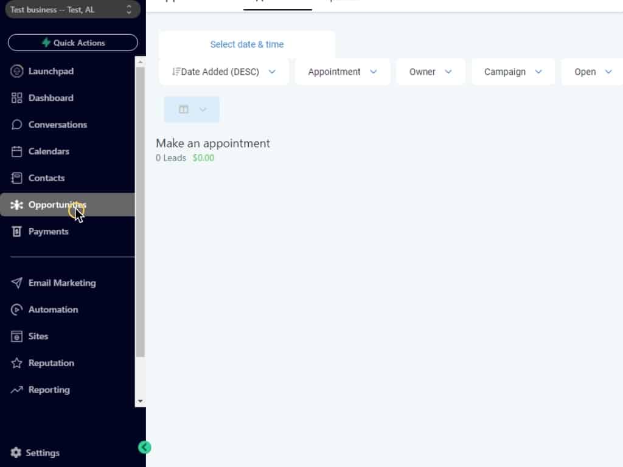Screen dimensions: 623x467
Task: Open the Test business account switcher
Action: click(70, 10)
